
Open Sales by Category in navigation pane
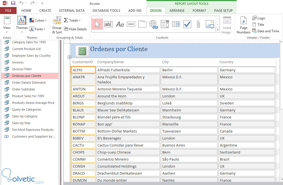coord(25,116)
